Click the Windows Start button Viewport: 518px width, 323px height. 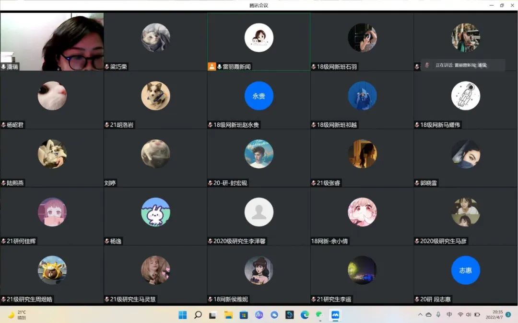point(183,315)
